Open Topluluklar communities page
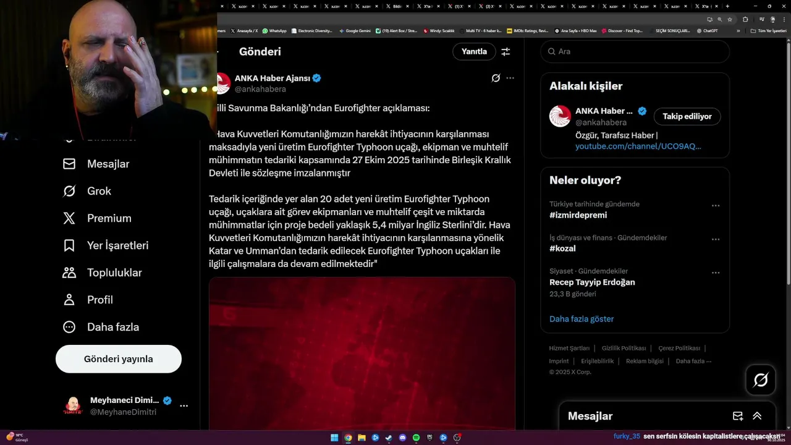This screenshot has height=445, width=791. click(x=102, y=273)
